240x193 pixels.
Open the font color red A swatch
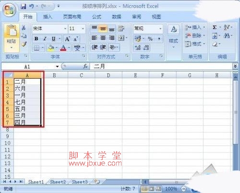[x=63, y=48]
